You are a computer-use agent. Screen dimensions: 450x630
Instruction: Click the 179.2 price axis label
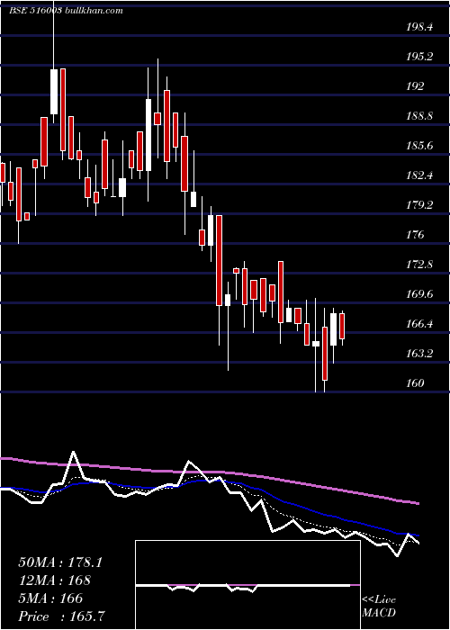point(419,205)
